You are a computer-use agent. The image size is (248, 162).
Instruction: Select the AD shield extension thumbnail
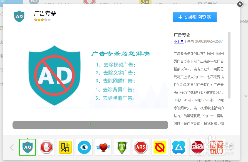click(x=27, y=147)
